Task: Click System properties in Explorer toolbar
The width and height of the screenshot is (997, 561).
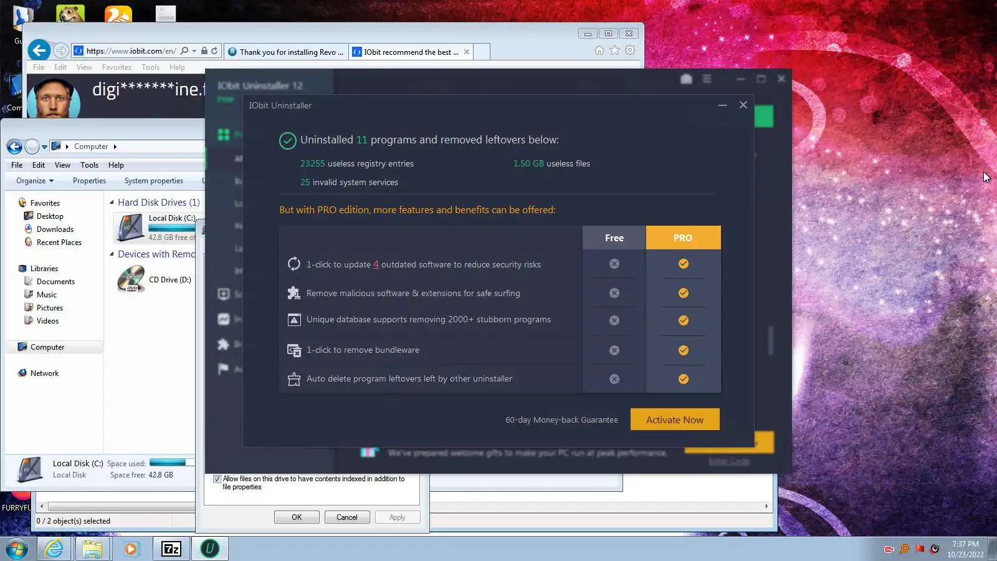Action: point(154,181)
